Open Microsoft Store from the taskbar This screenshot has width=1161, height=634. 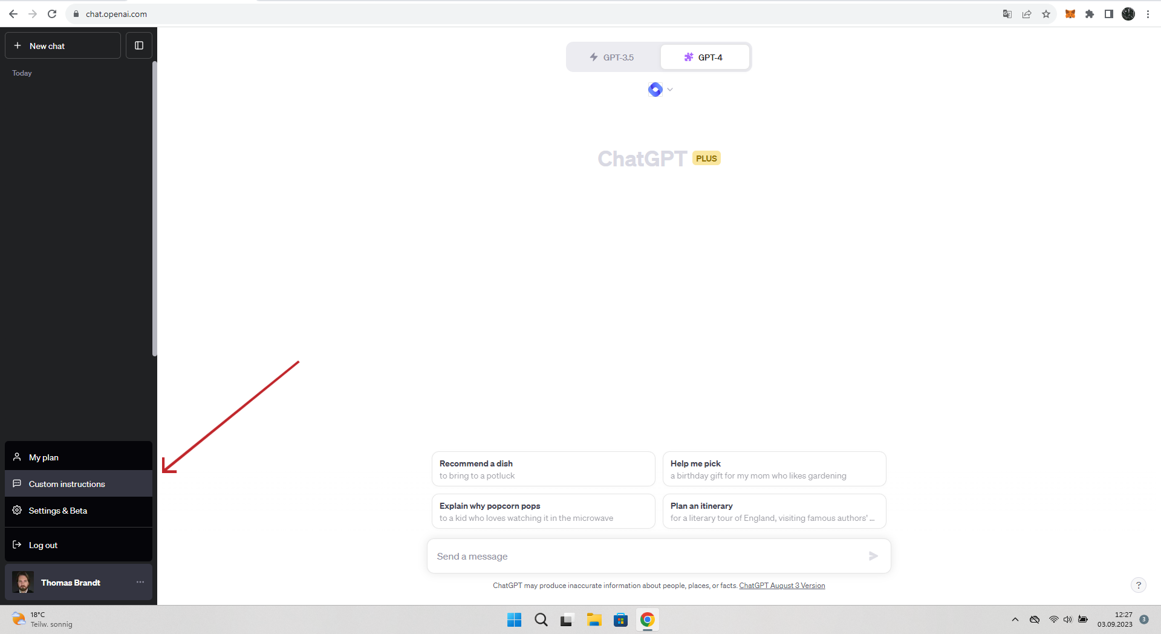[620, 620]
